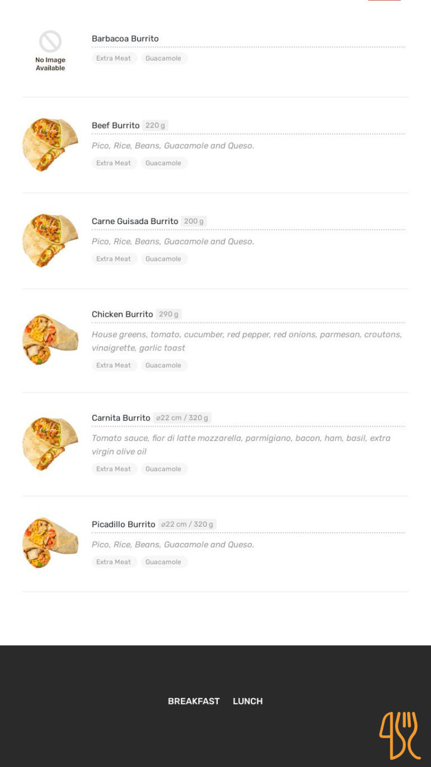Toggle Extra Meat for Chicken Burrito
Viewport: 431px width, 767px height.
coord(114,366)
